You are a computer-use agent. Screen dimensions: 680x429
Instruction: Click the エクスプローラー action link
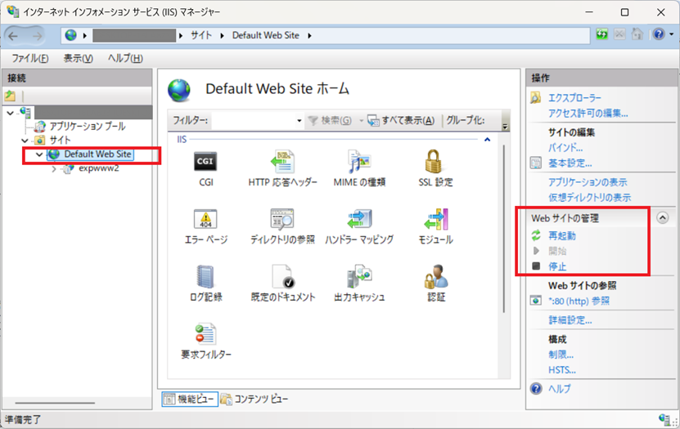574,98
